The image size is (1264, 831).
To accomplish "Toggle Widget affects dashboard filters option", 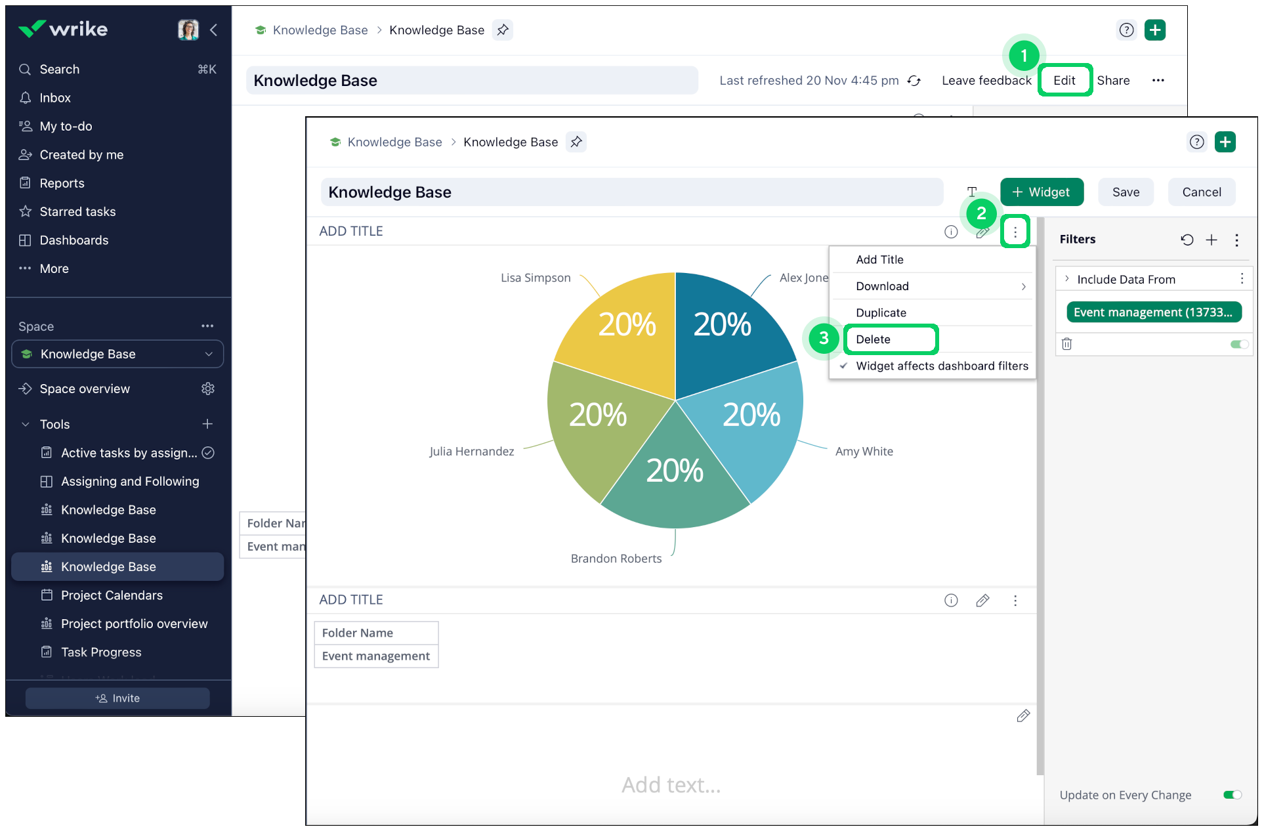I will [x=941, y=366].
